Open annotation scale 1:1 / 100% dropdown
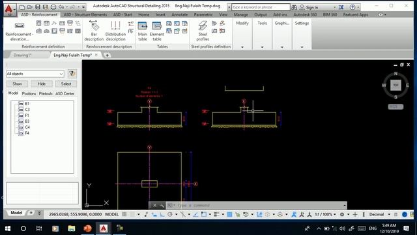This screenshot has width=417, height=235. 325,214
